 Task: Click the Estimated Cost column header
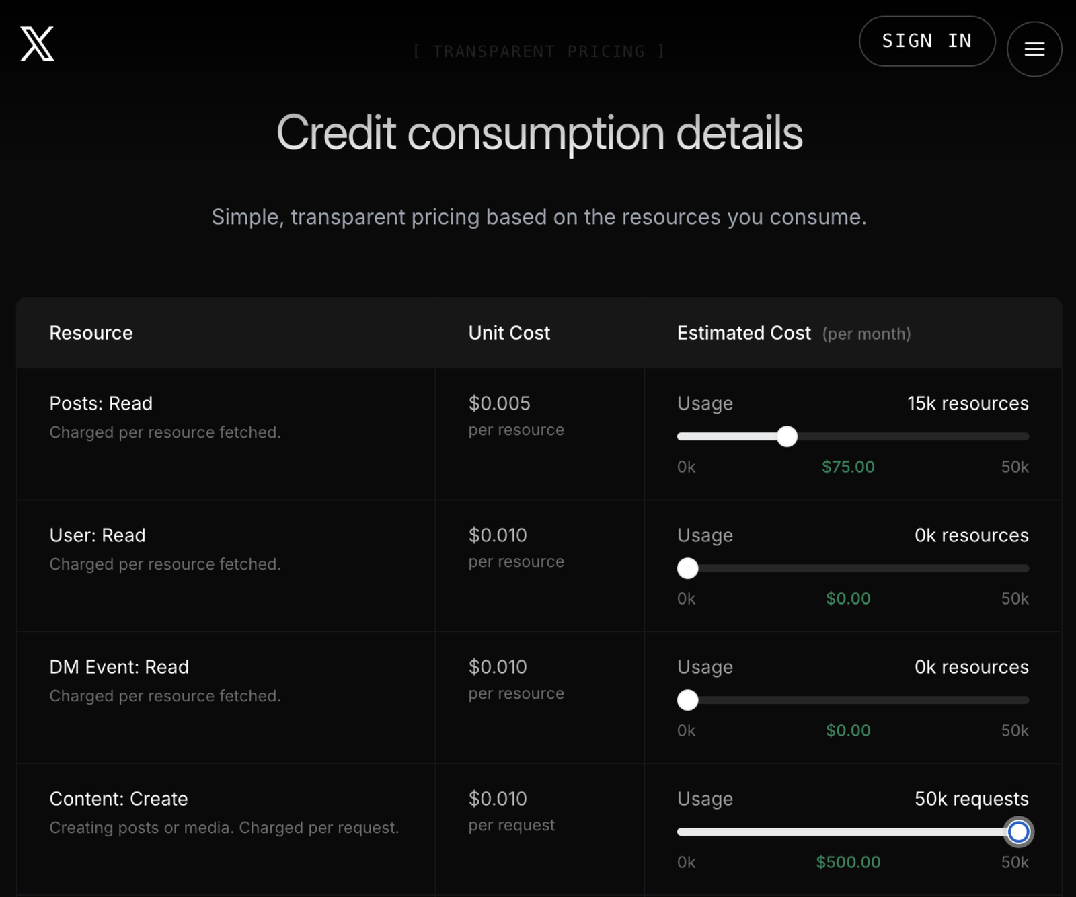click(744, 333)
